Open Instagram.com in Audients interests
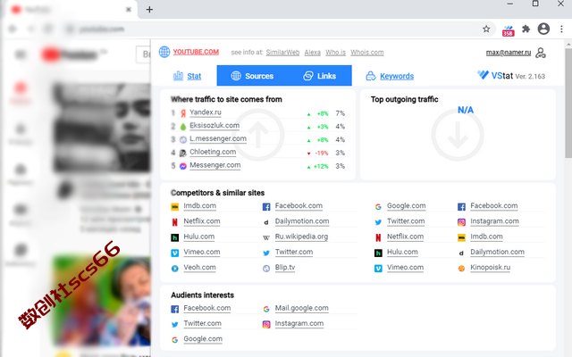 [299, 323]
